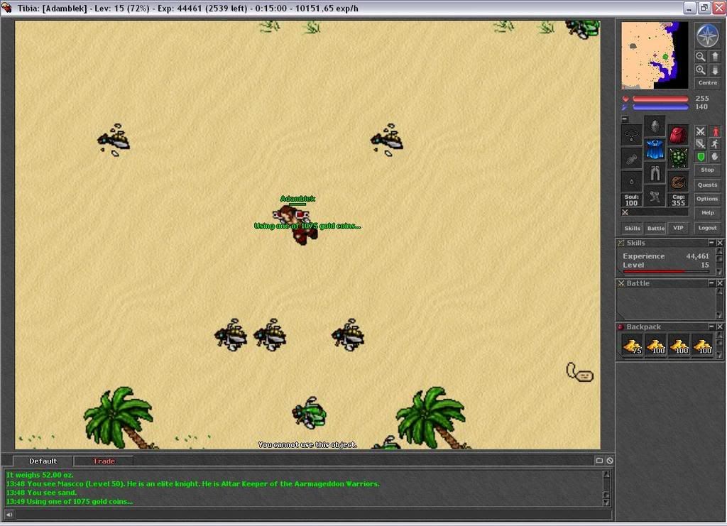The width and height of the screenshot is (727, 526).
Task: Click the red health bar
Action: pos(660,99)
